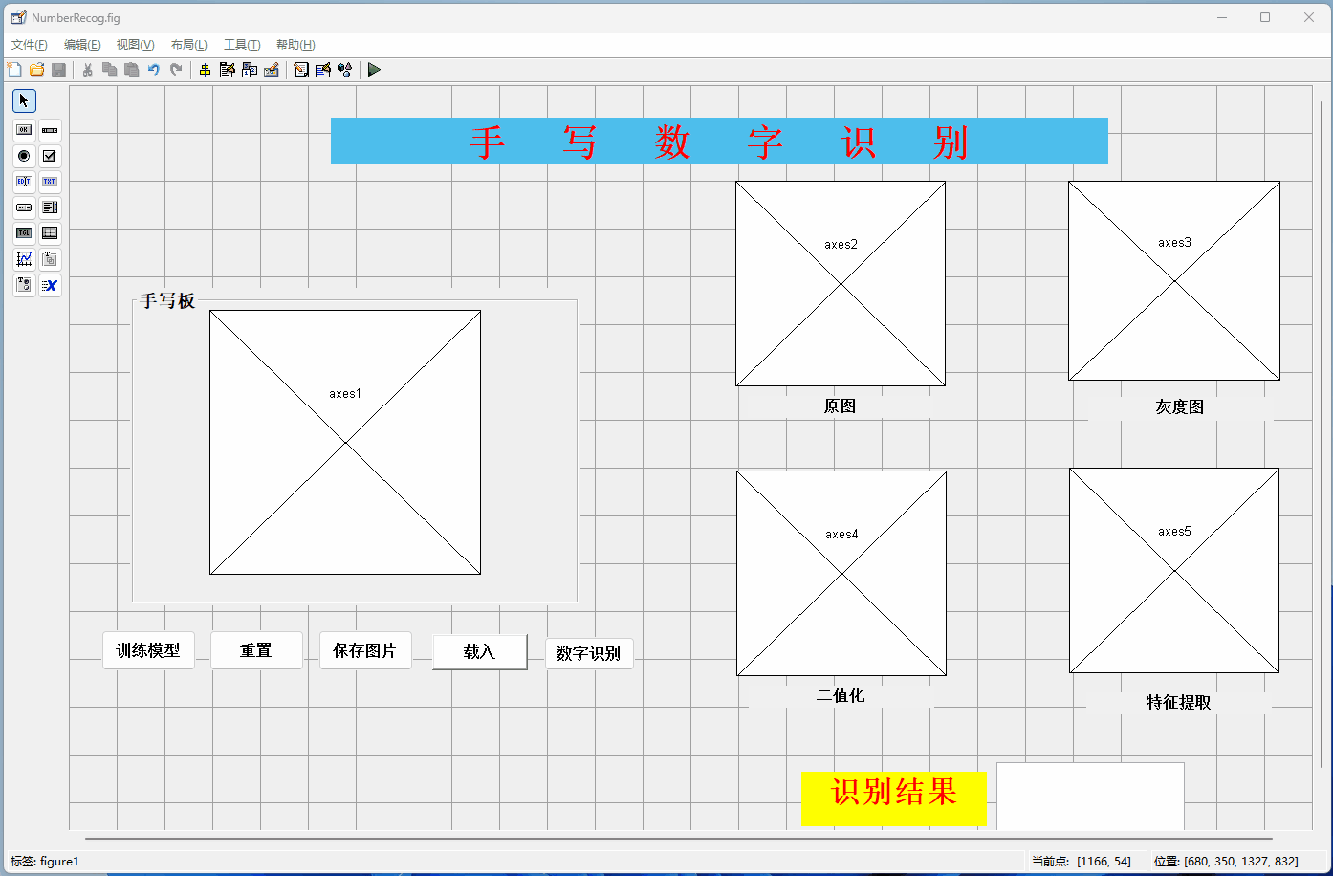Screen dimensions: 1333x876
Task: Open the 文件(F) menu
Action: [x=30, y=45]
